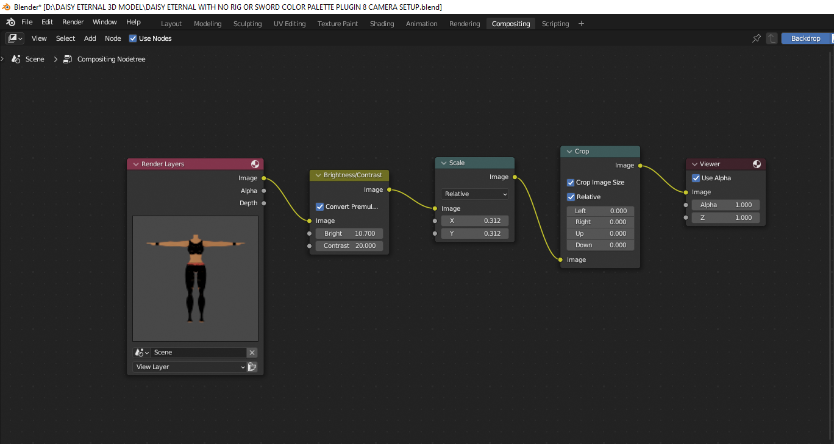Open the File menu
Viewport: 834px width, 444px height.
27,22
